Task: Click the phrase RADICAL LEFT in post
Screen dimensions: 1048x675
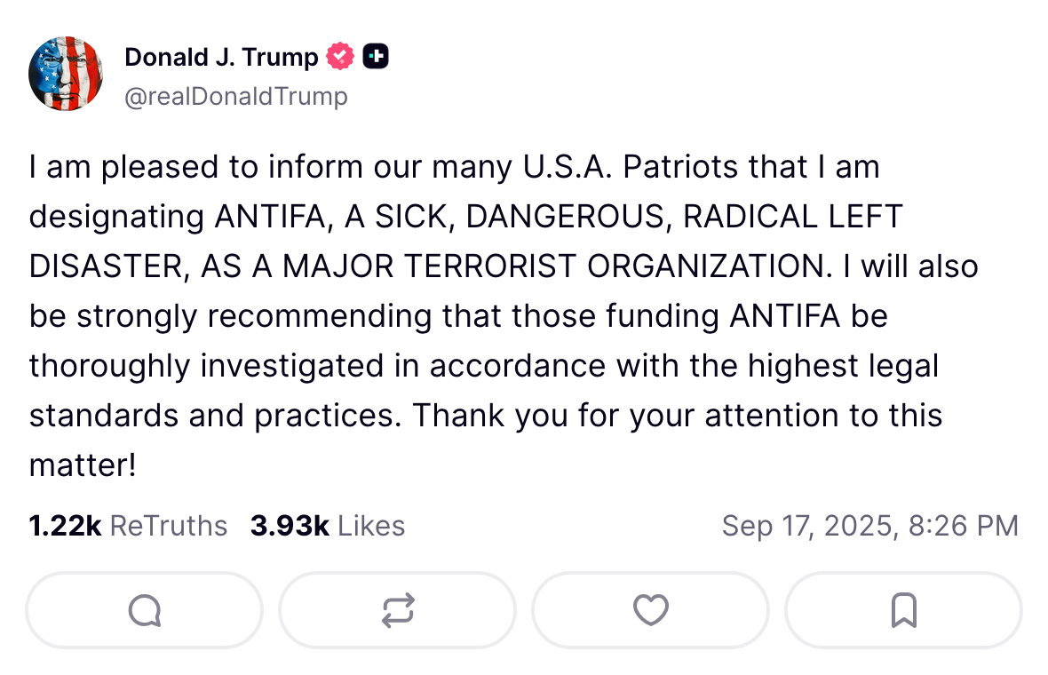Action: [793, 217]
